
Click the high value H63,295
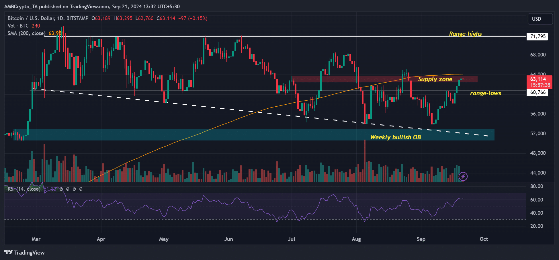tap(123, 18)
